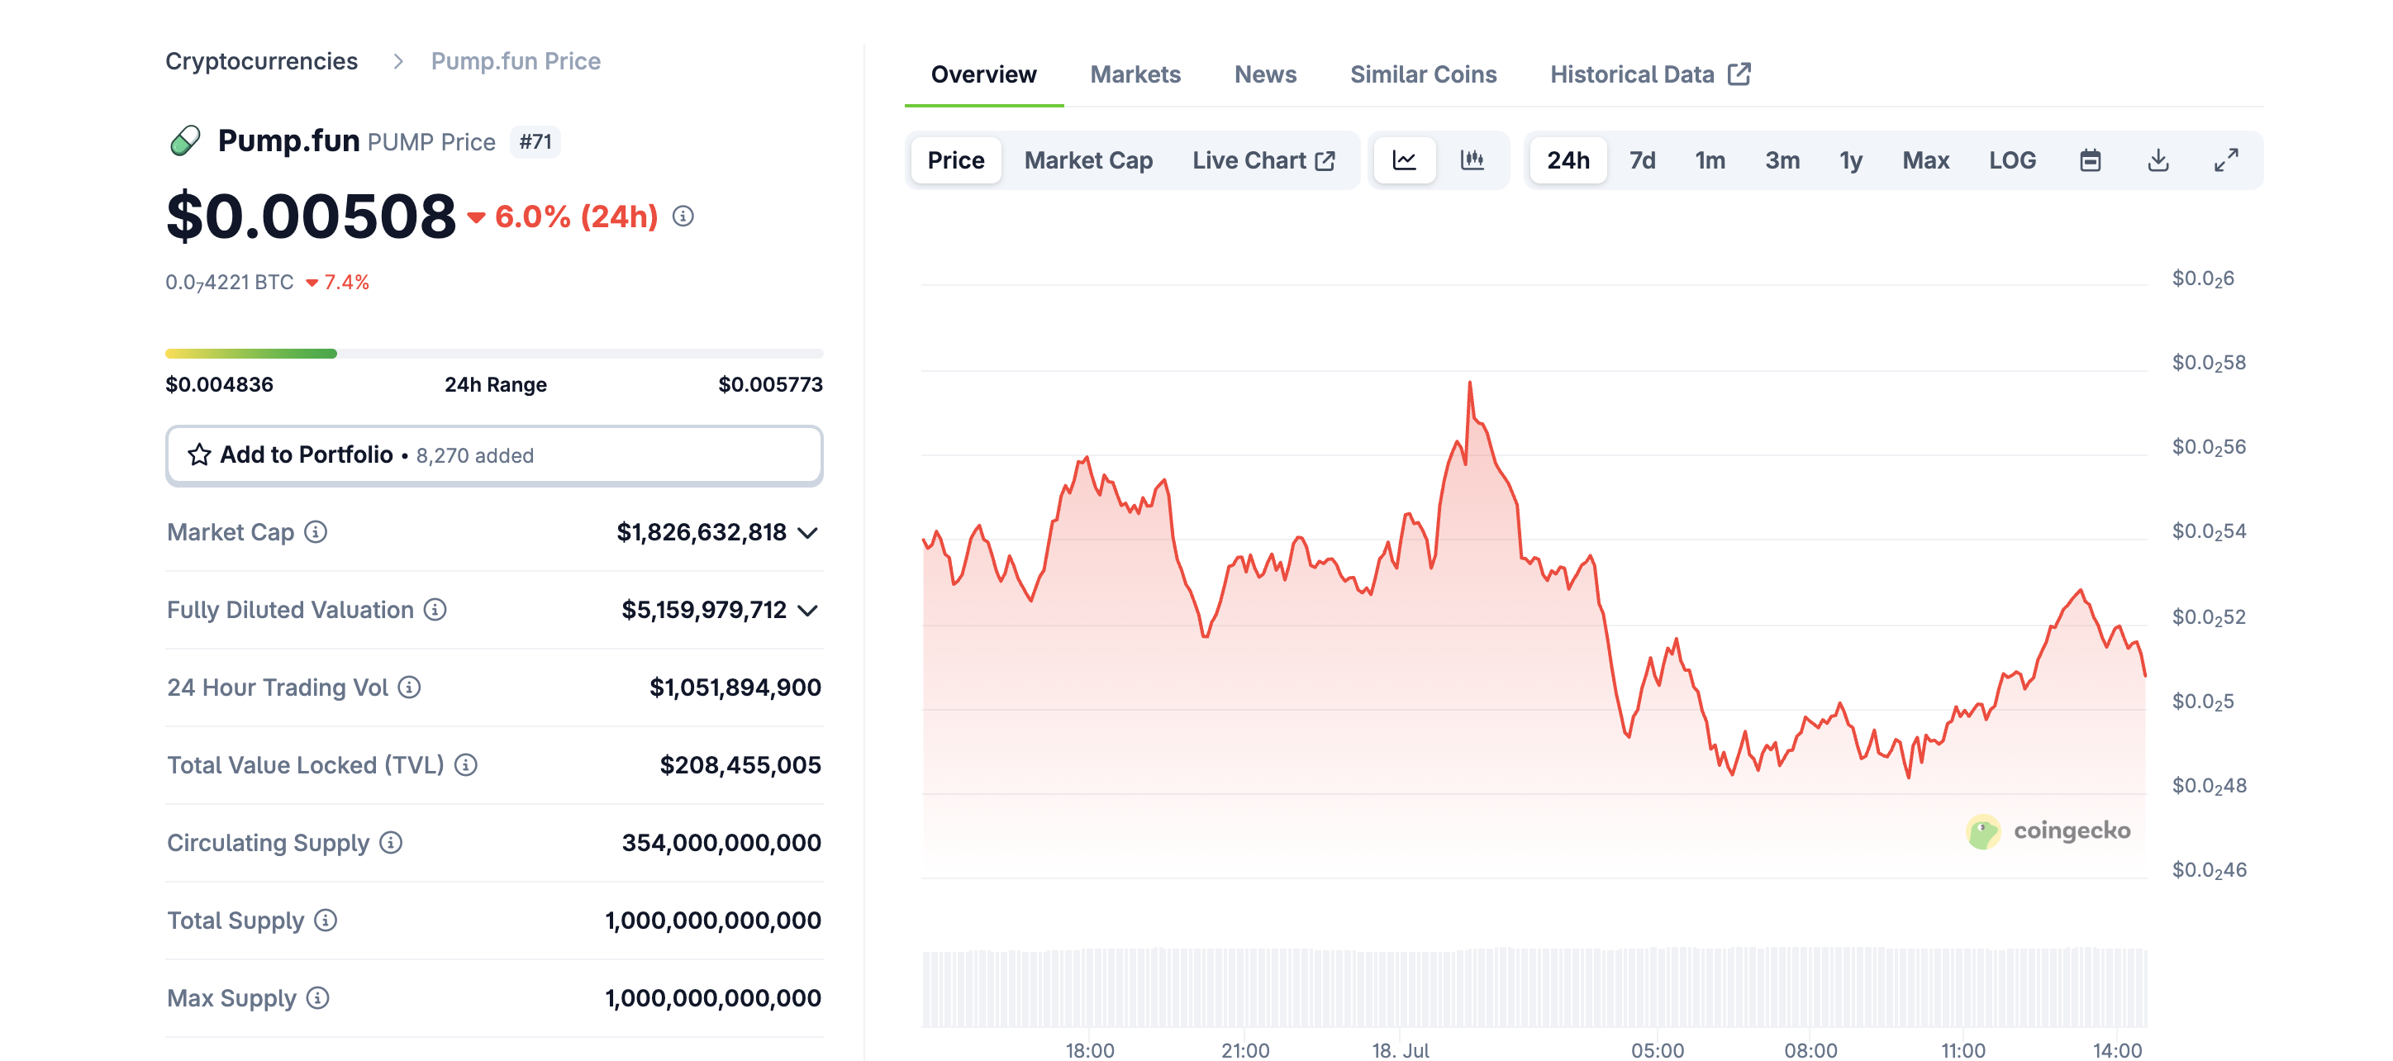Click external link icon beside Live Chart
2393x1061 pixels.
[1325, 161]
